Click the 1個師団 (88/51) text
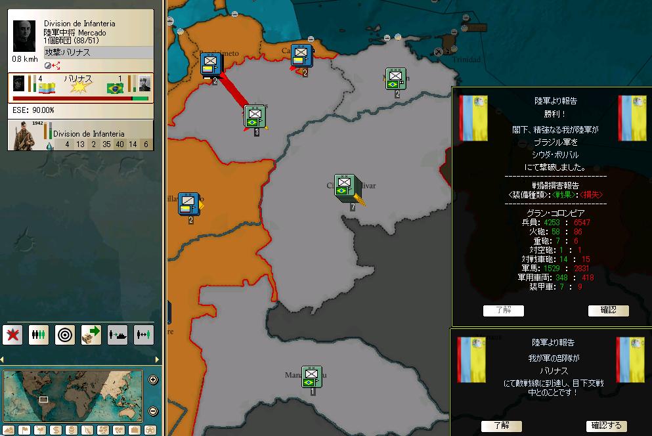 tap(71, 41)
